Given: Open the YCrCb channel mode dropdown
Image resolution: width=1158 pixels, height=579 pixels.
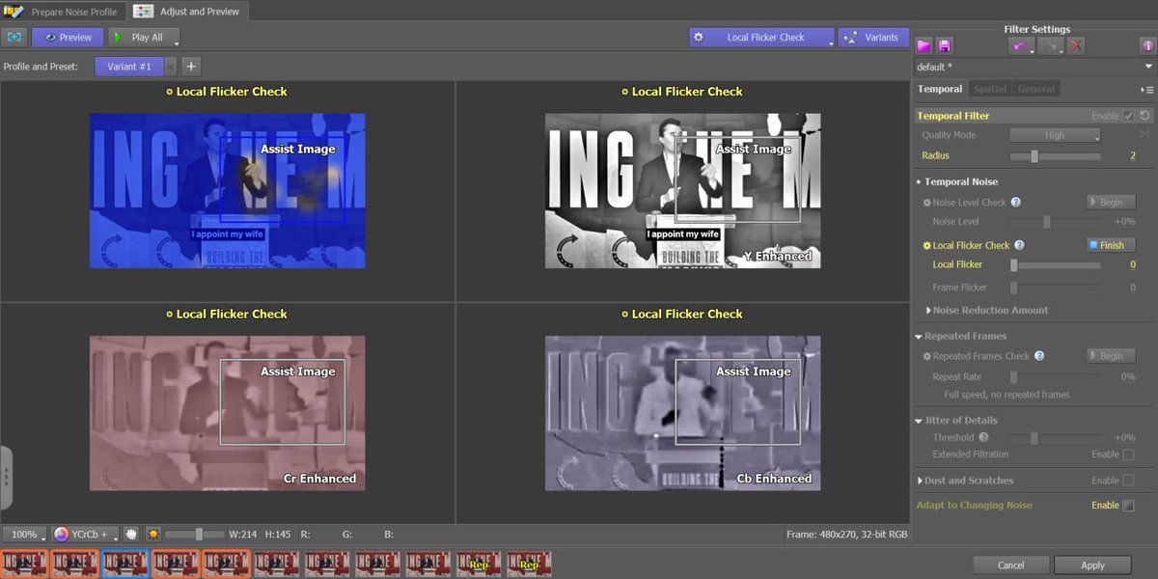Looking at the screenshot, I should (86, 534).
